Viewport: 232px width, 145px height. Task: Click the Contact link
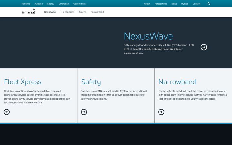(x=197, y=4)
